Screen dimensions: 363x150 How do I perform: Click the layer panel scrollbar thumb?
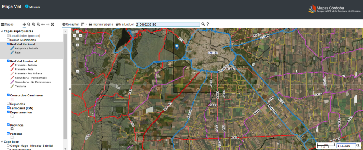click(65, 86)
